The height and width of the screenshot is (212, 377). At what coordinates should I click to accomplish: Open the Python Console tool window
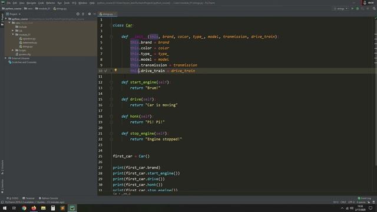point(48,198)
